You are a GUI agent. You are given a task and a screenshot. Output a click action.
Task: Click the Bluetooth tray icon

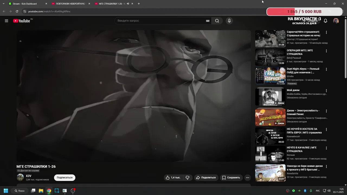(x=305, y=191)
